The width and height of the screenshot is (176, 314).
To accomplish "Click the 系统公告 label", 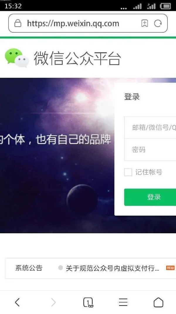I will tap(29, 268).
